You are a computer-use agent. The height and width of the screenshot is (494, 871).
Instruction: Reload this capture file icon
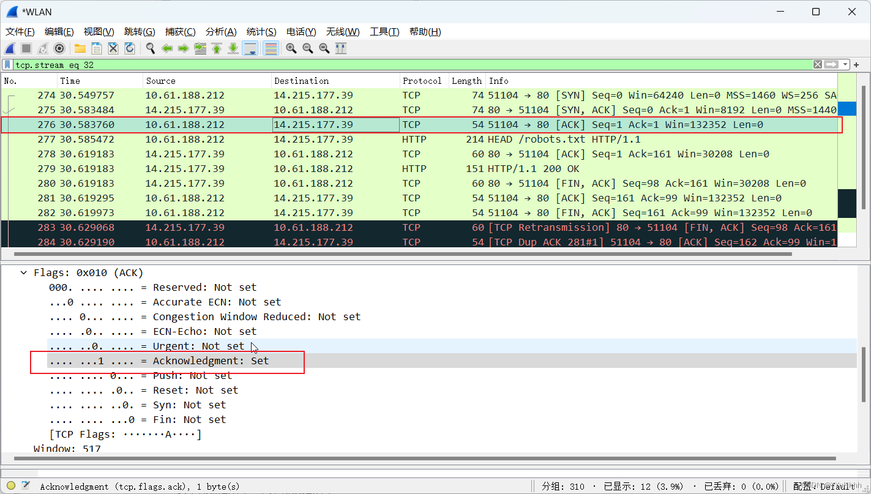130,48
